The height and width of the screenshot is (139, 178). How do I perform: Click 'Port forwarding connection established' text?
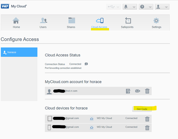click(63, 68)
